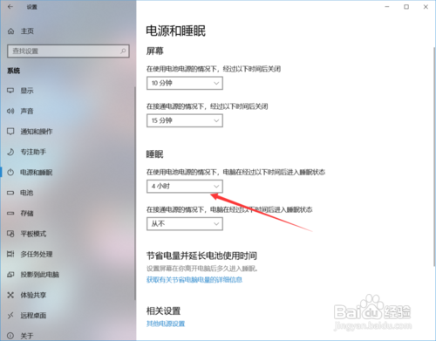This screenshot has width=436, height=341.
Task: Select the 平板模式 tablet icon
Action: pos(10,234)
